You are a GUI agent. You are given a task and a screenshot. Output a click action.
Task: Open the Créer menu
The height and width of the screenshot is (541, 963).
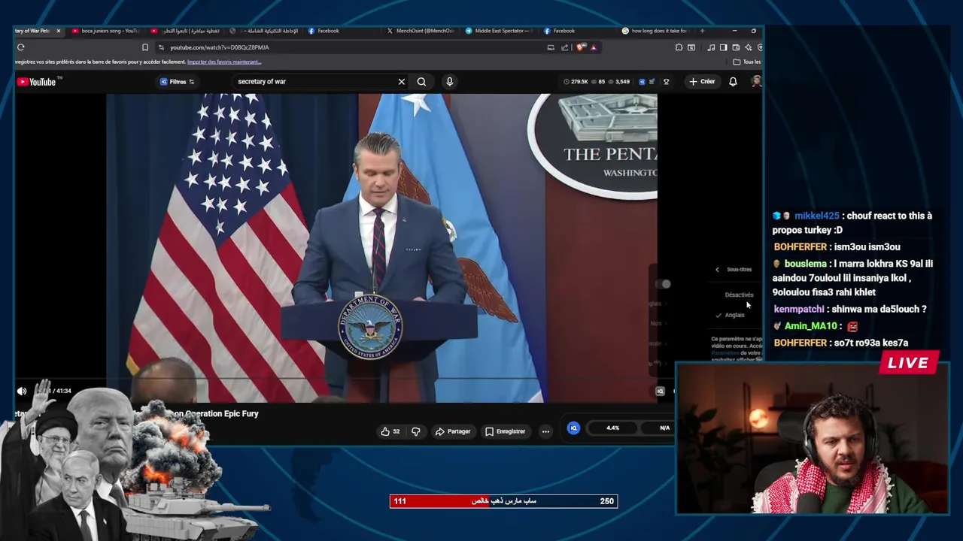point(702,82)
